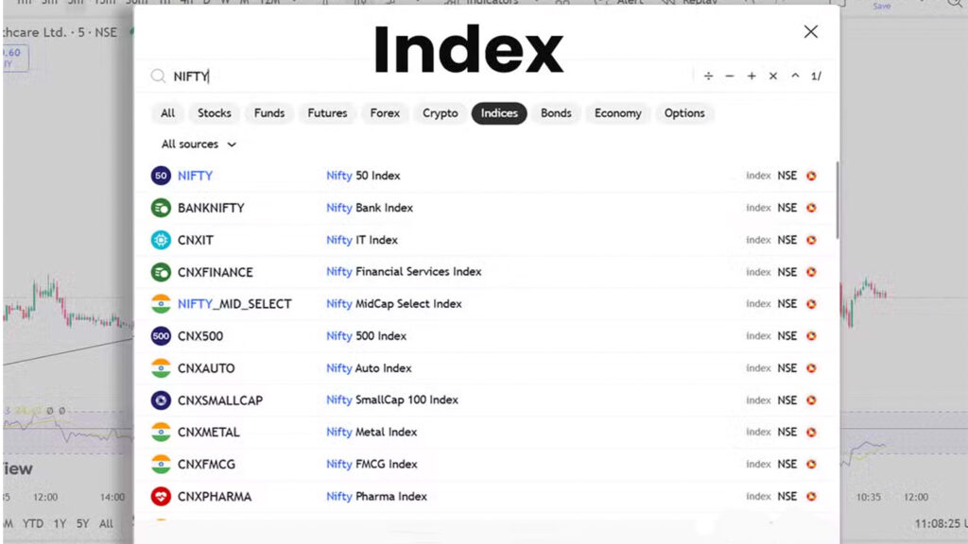Switch to the Crypto filter tab

click(441, 113)
